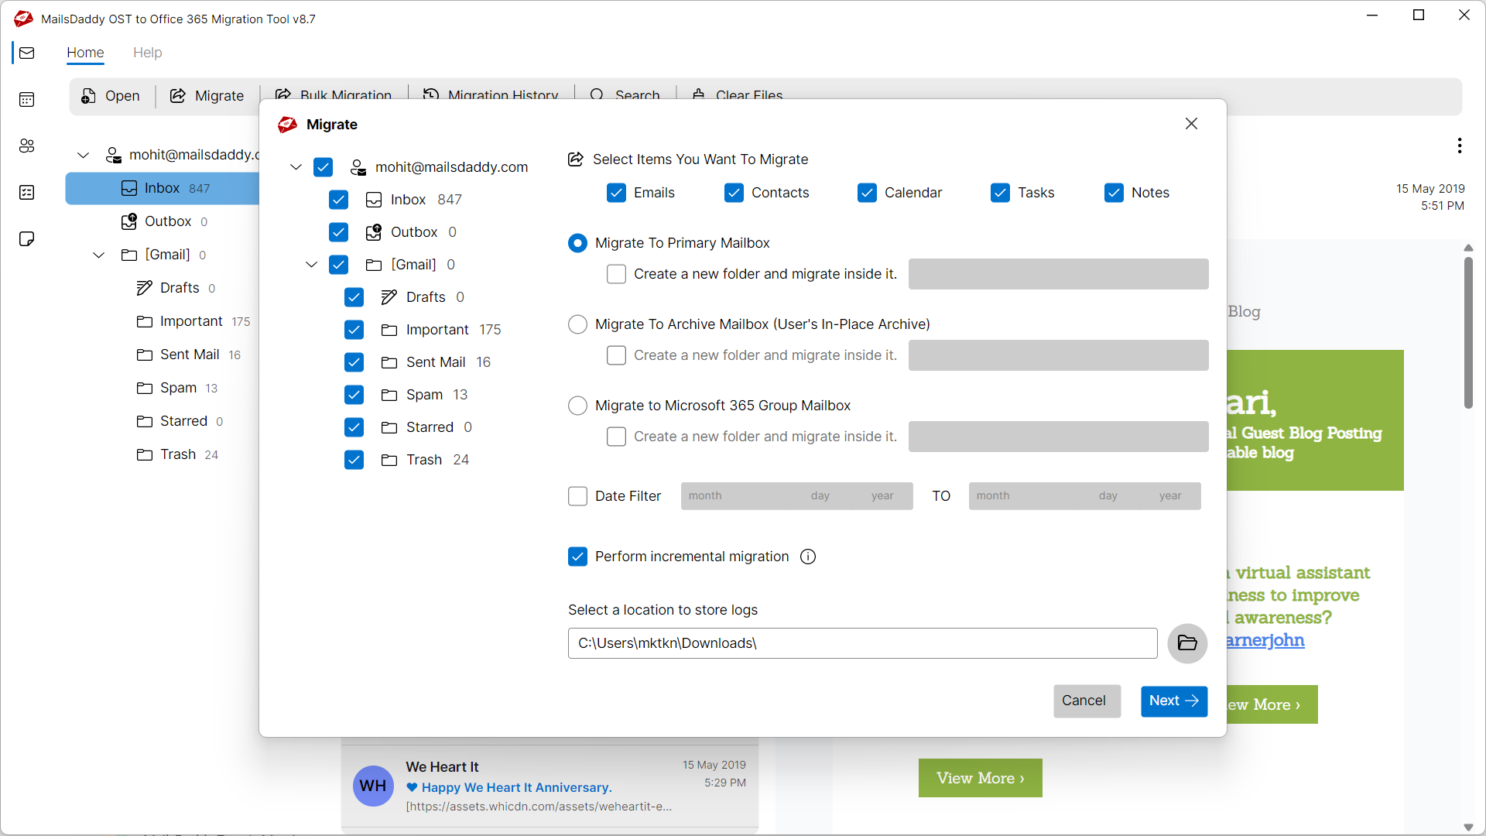1486x836 pixels.
Task: Open the three-dot more options menu
Action: click(x=1460, y=146)
